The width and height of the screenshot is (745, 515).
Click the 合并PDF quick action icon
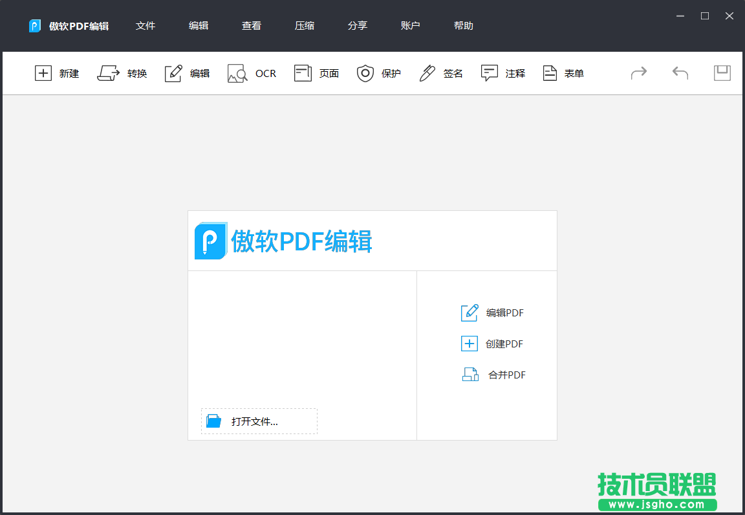click(470, 374)
